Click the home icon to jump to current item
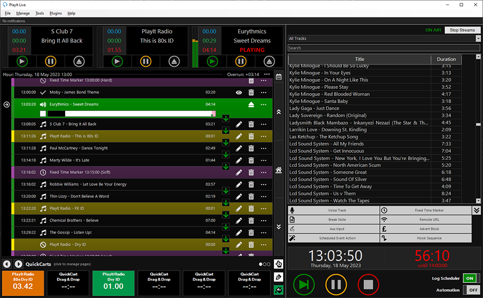The width and height of the screenshot is (483, 298). pos(279,171)
